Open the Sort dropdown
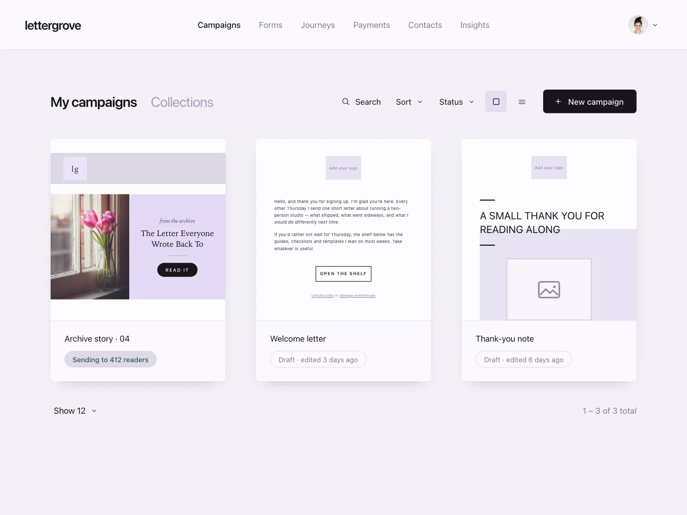The image size is (687, 515). [x=409, y=102]
